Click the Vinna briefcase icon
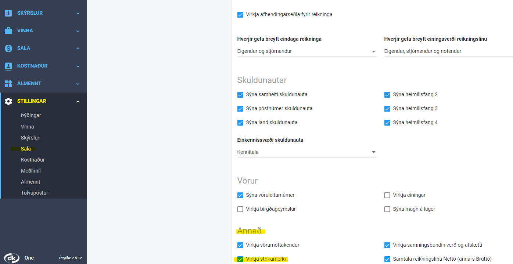 tap(8, 31)
